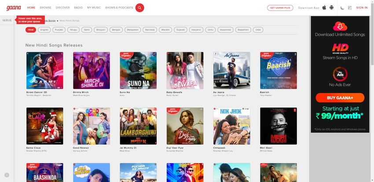
Task: Open MY MUSIC section
Action: click(x=94, y=7)
